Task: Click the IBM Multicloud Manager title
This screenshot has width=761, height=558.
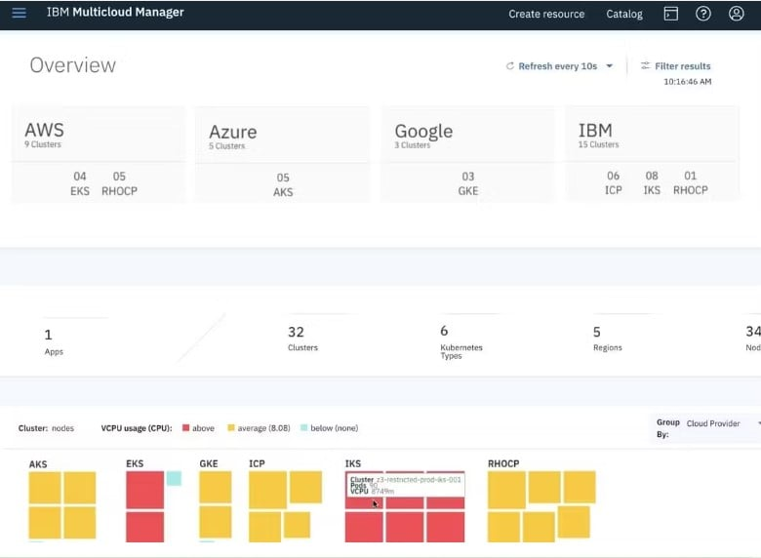Action: click(x=115, y=12)
